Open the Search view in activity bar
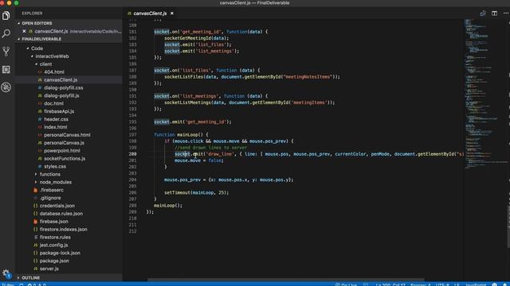 point(6,33)
